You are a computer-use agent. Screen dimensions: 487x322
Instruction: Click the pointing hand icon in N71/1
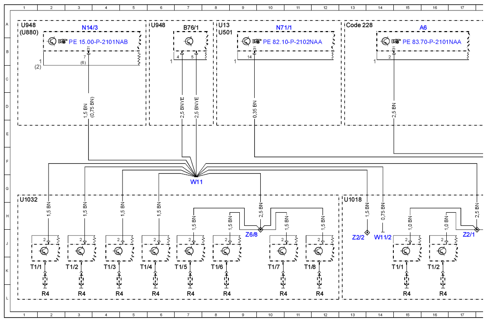tap(256, 41)
